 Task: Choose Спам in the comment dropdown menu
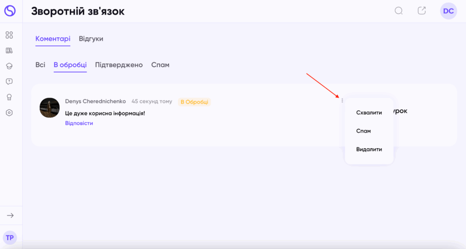[x=364, y=131]
